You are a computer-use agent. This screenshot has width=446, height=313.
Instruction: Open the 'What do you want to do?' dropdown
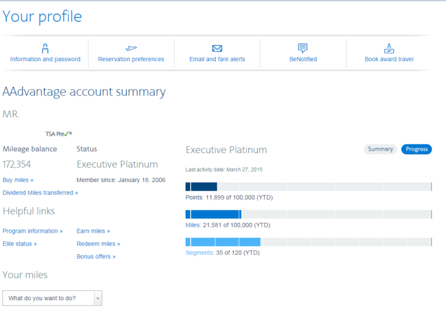[52, 298]
